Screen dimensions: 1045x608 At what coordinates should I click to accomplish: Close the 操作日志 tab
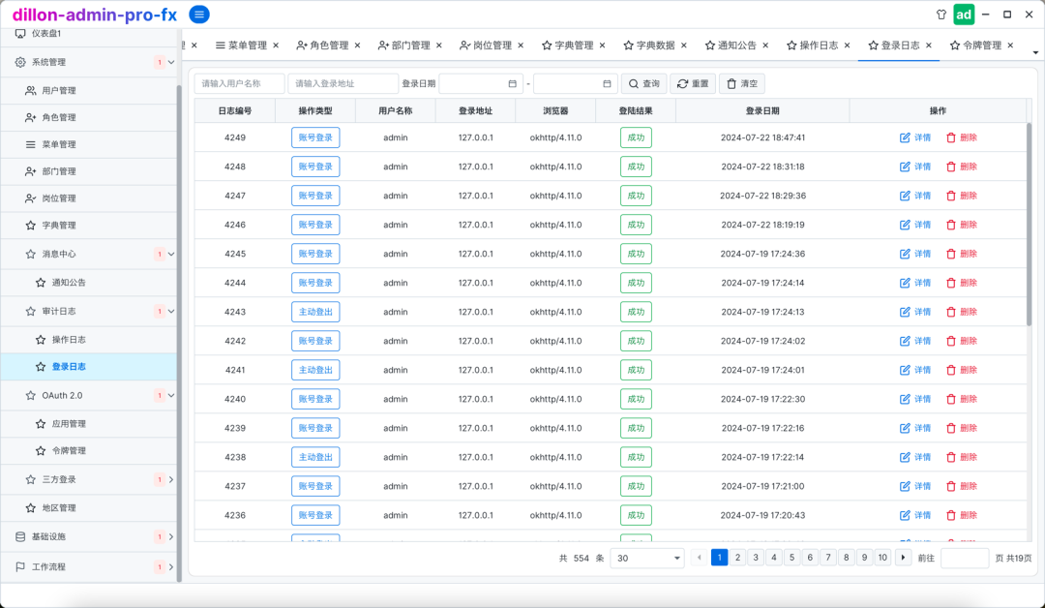click(848, 46)
